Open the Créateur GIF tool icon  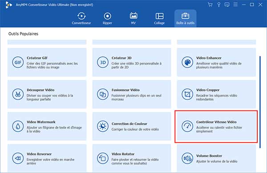[18, 62]
